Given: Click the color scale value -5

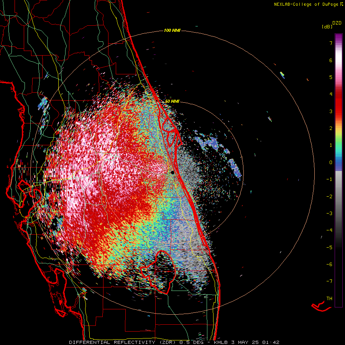Looking at the screenshot, I should pos(329,248).
